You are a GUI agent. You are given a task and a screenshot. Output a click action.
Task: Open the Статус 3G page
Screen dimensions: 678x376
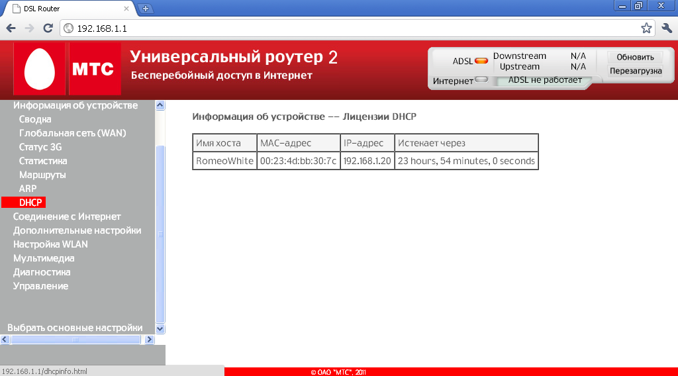click(40, 147)
